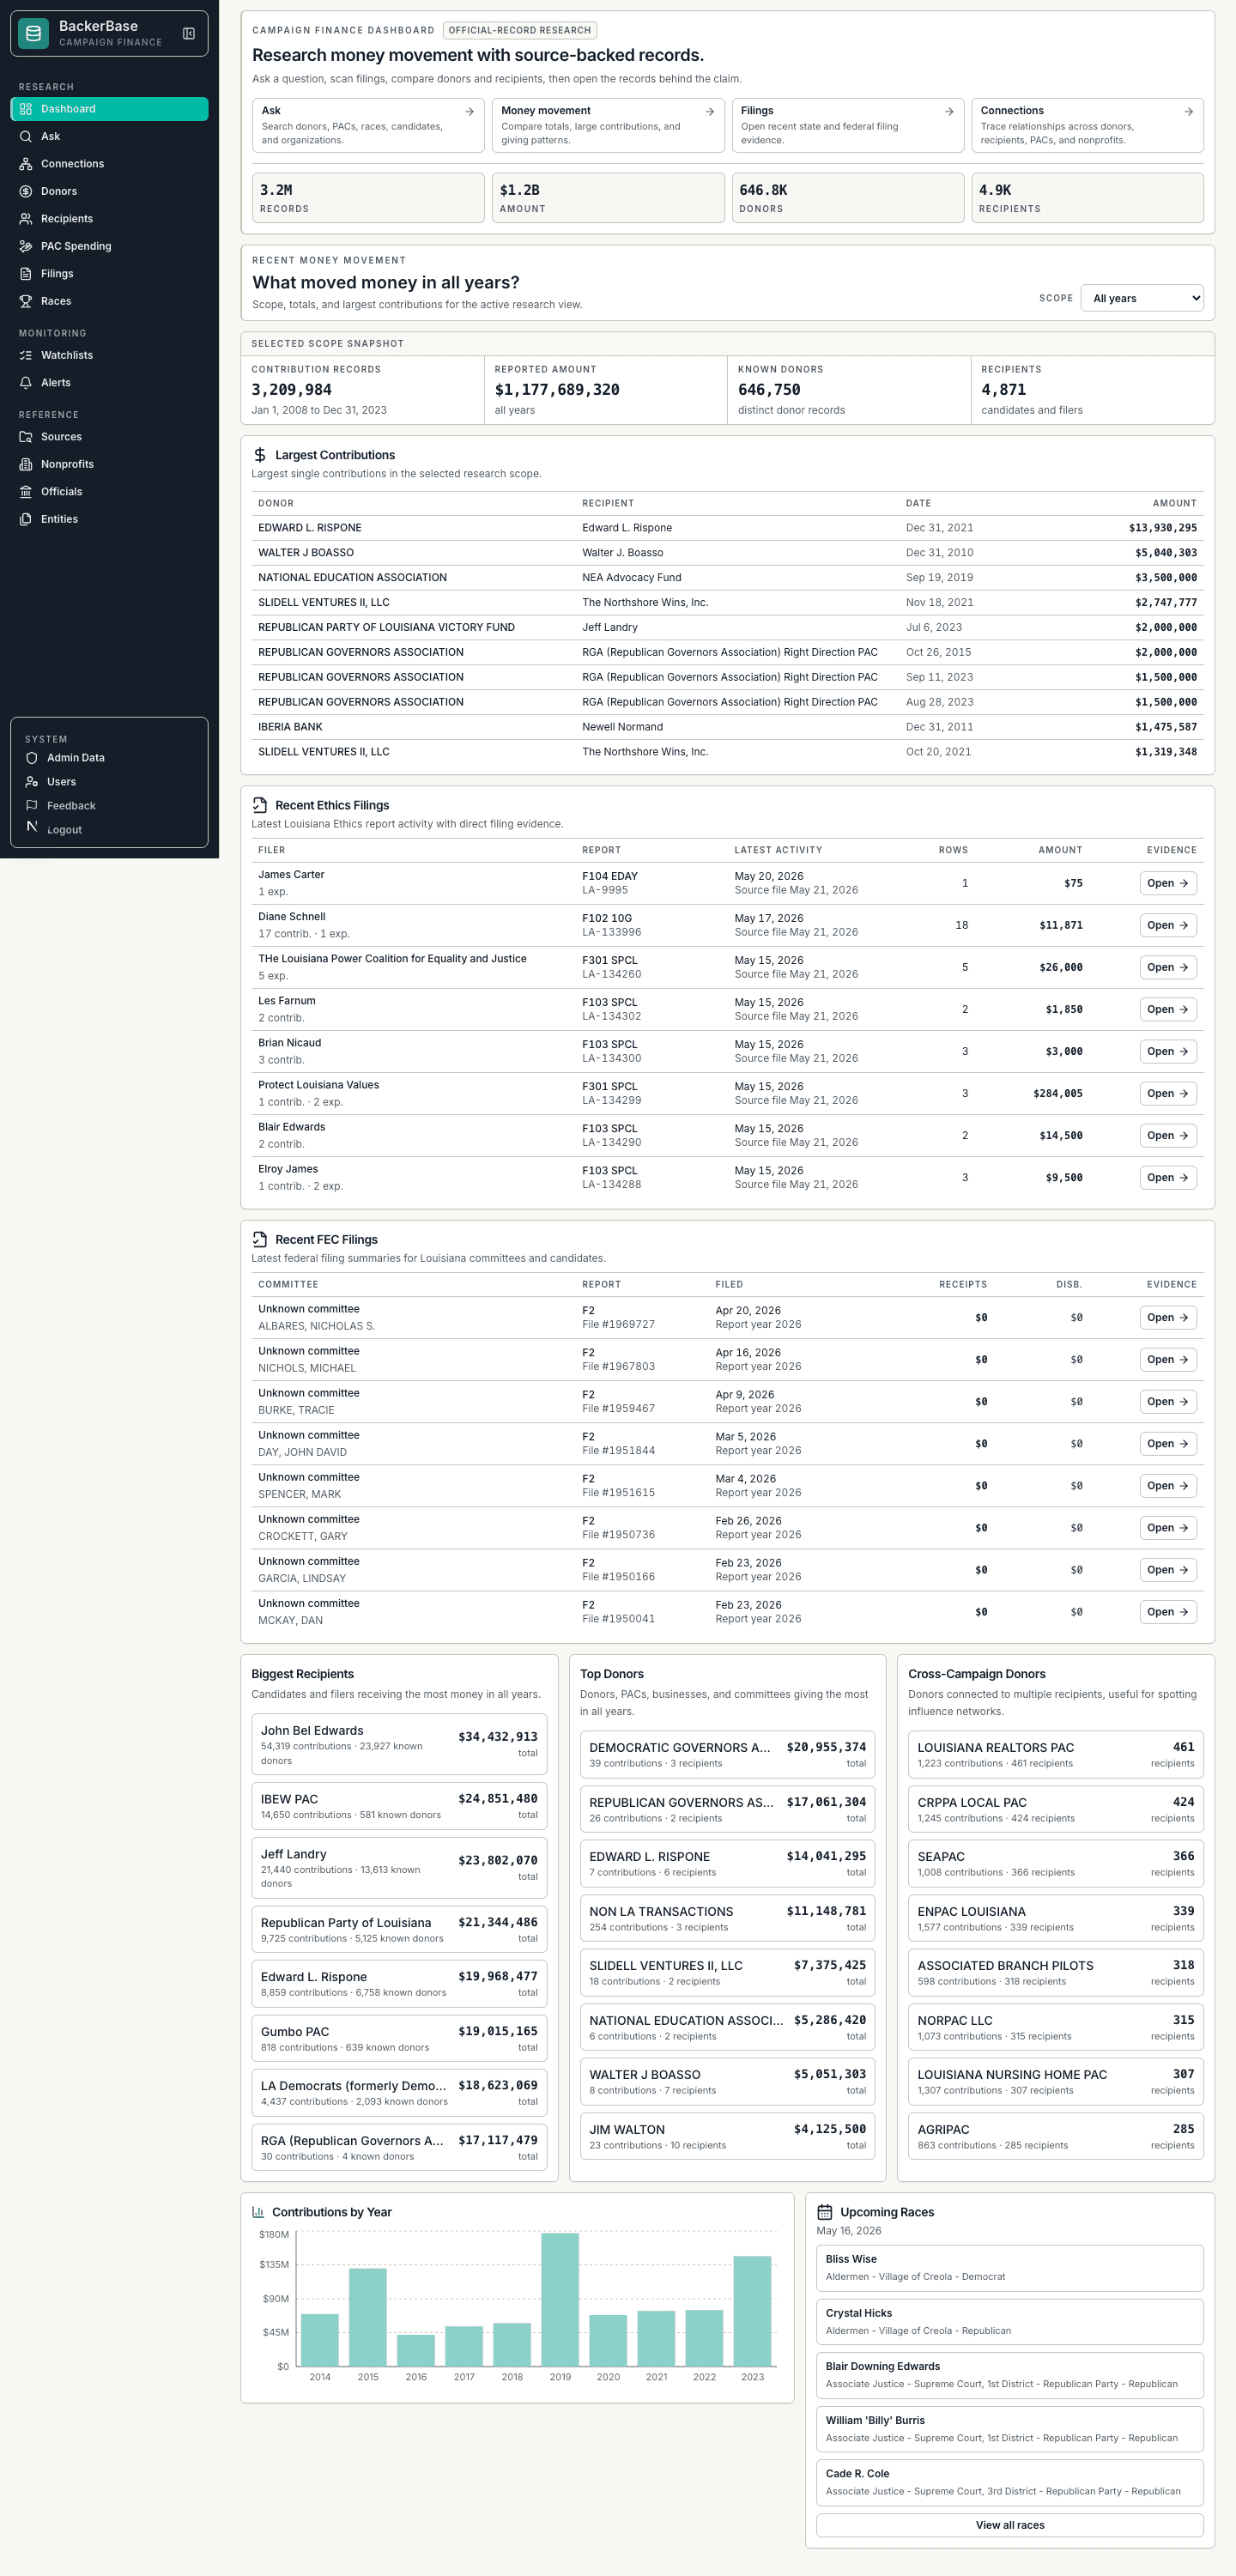Click arrow icon on Connections card
The height and width of the screenshot is (2576, 1236).
click(x=1189, y=112)
